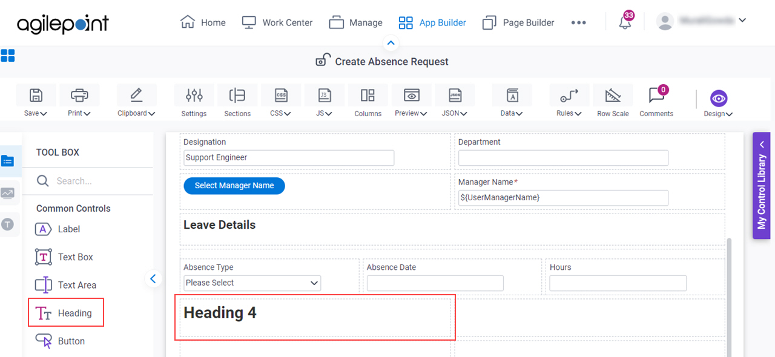
Task: Expand My Control Library panel
Action: tap(762, 186)
